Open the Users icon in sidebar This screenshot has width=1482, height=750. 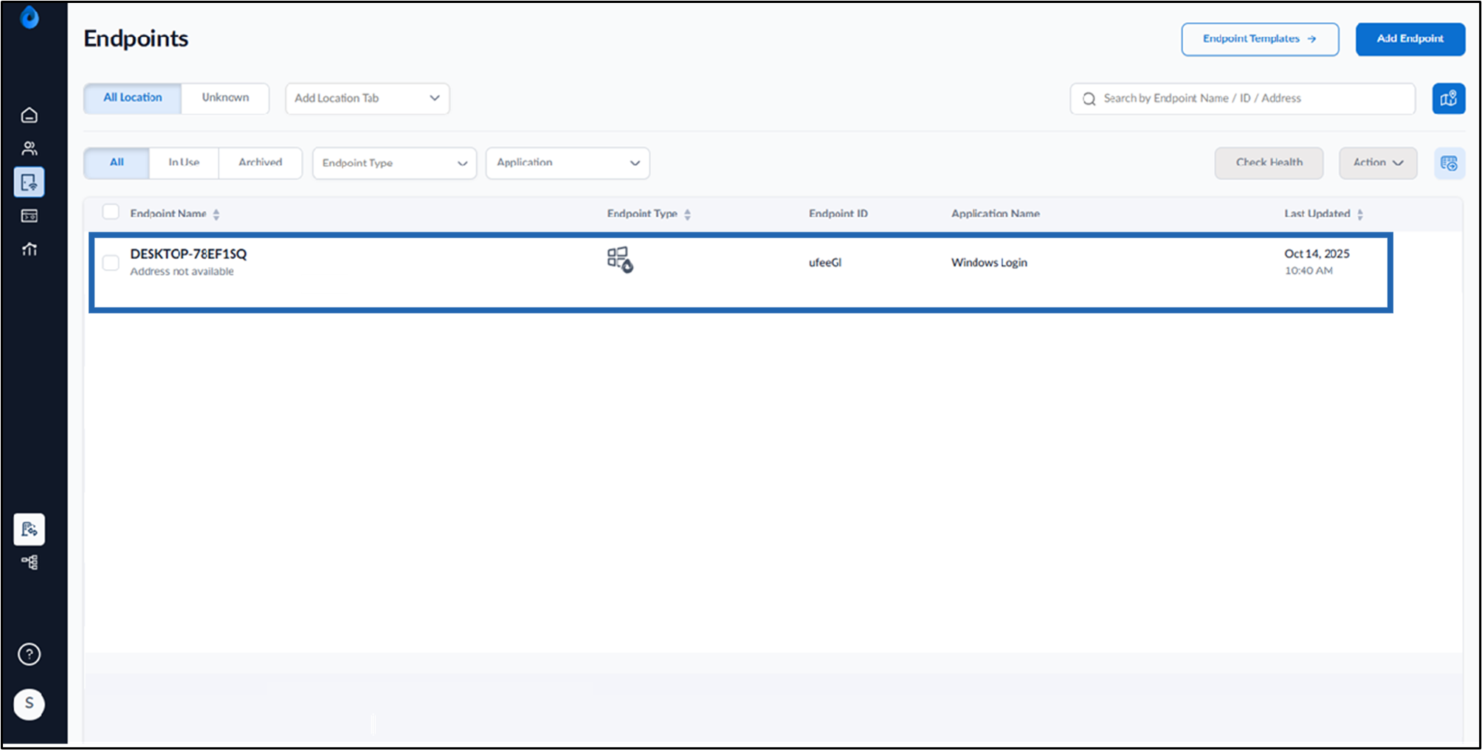click(x=30, y=148)
